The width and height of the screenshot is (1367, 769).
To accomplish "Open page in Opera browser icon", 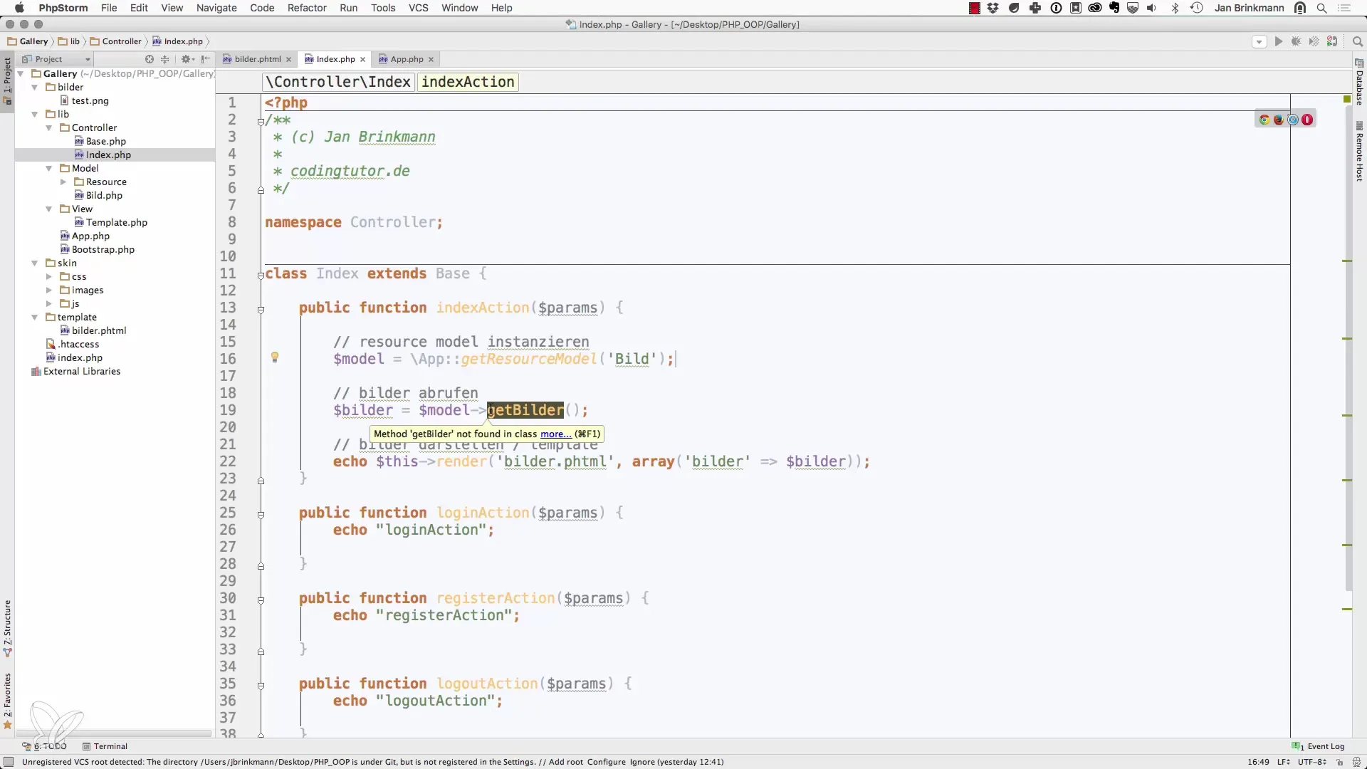I will pos(1307,120).
